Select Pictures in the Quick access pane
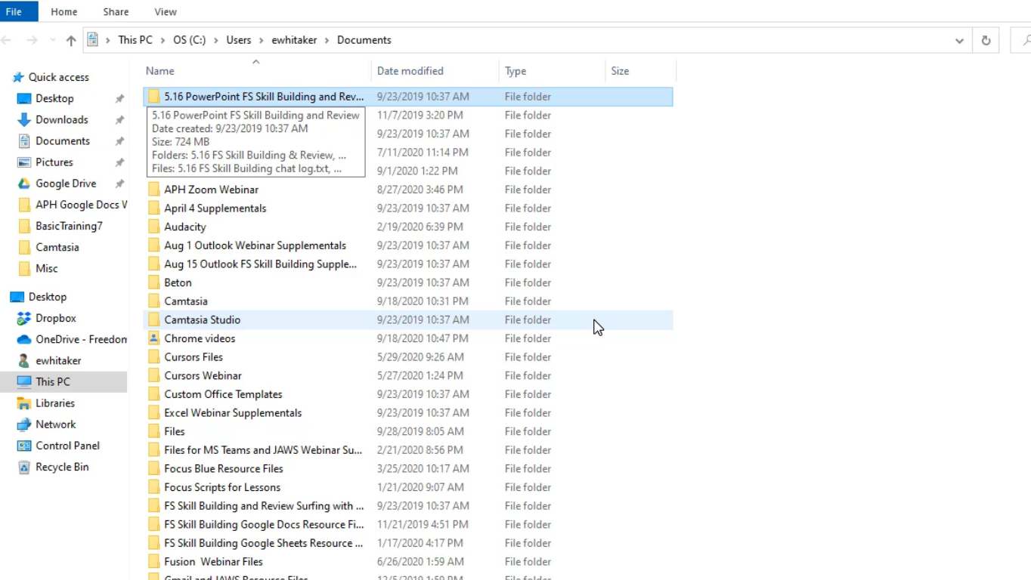1031x580 pixels. click(x=54, y=162)
